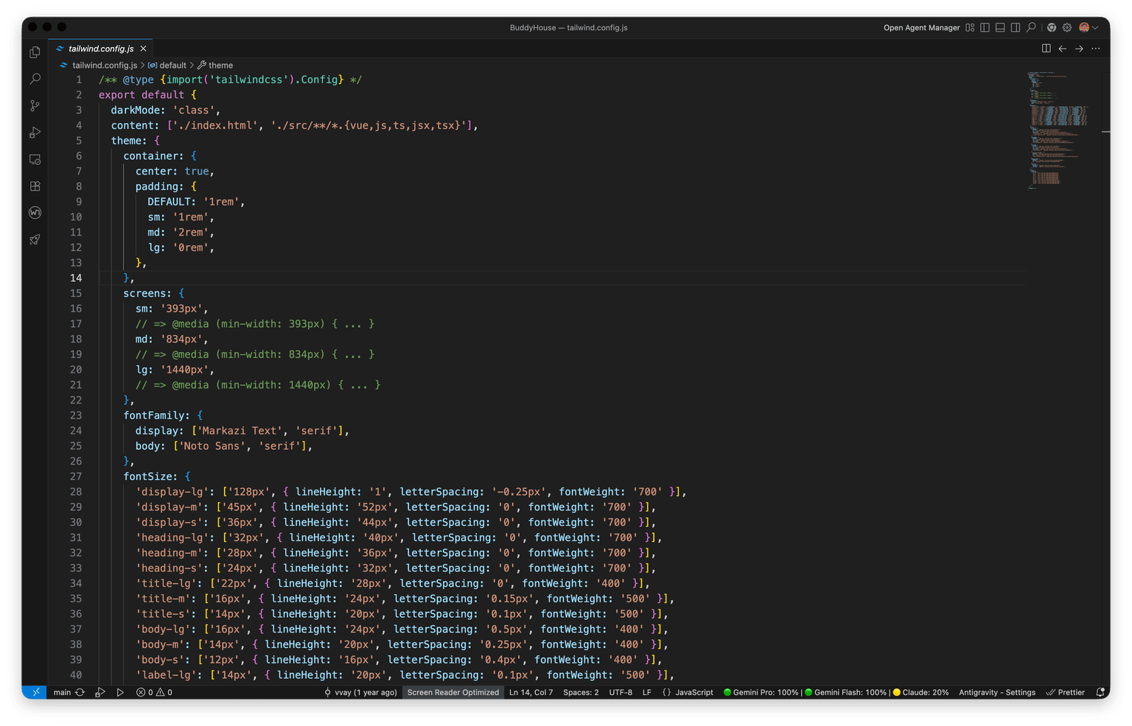
Task: Open the Chrome browser icon in title bar
Action: pyautogui.click(x=1052, y=28)
